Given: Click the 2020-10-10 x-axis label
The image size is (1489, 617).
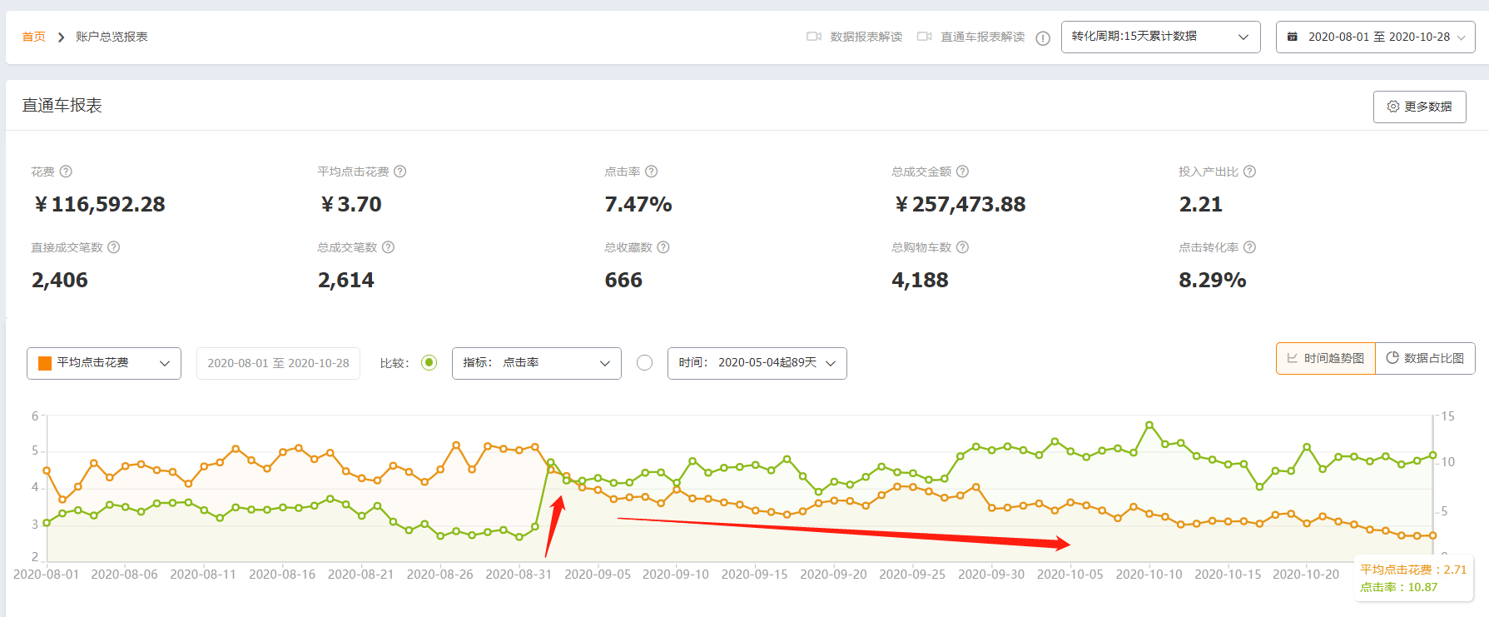Looking at the screenshot, I should pyautogui.click(x=1149, y=574).
